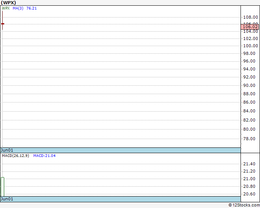Click the MACD(26,12,9) indicator label
Image resolution: width=260 pixels, height=208 pixels.
(x=15, y=156)
